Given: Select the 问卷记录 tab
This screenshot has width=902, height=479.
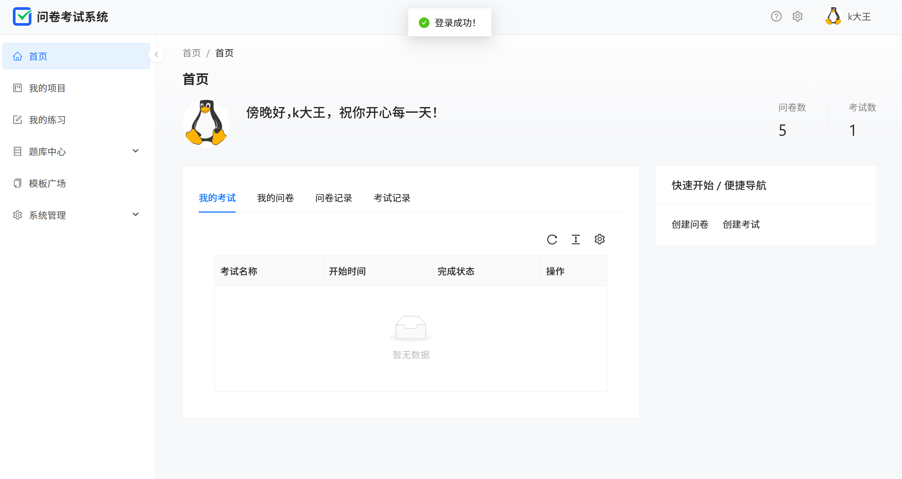Looking at the screenshot, I should tap(333, 198).
